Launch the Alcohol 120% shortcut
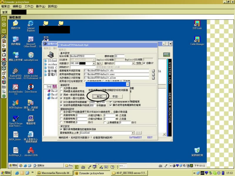The image size is (235, 176). [x=31, y=152]
